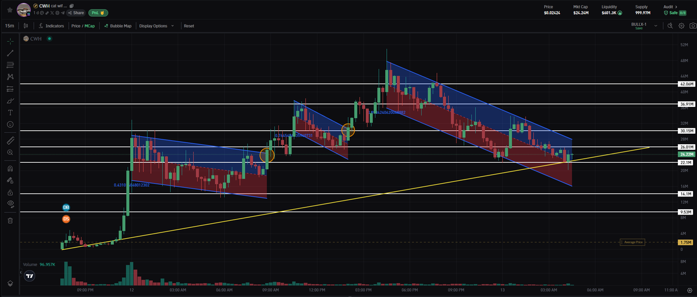Click the current 24.22M price label
The height and width of the screenshot is (297, 697).
click(685, 154)
